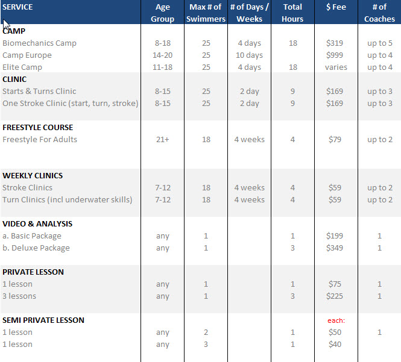Select the # of Coaches header
Screen dimensions: 401x362
379,13
